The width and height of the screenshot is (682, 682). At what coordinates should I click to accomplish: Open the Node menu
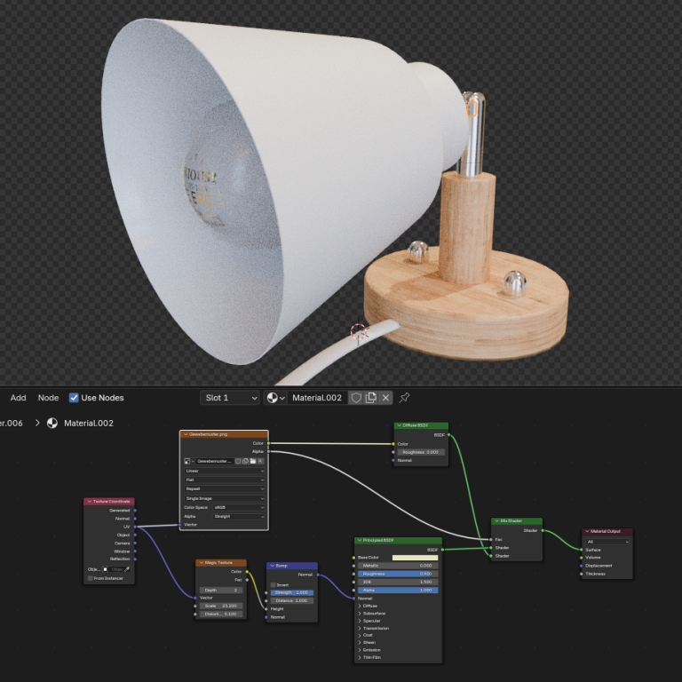[48, 398]
